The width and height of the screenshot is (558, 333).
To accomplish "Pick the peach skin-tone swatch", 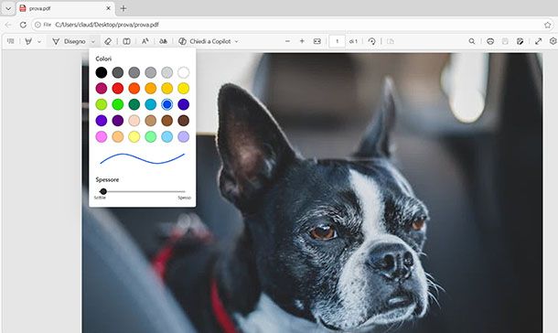I will point(134,121).
